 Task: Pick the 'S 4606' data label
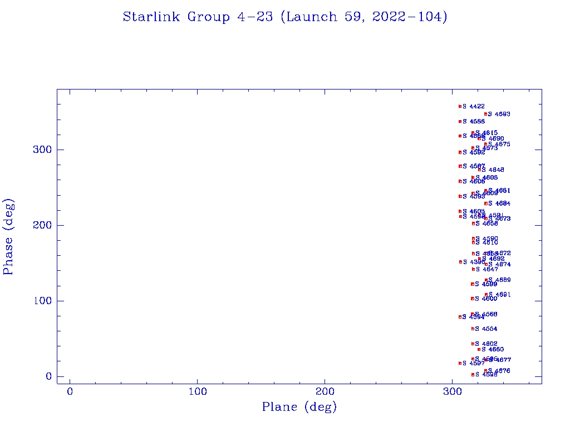tap(474, 181)
